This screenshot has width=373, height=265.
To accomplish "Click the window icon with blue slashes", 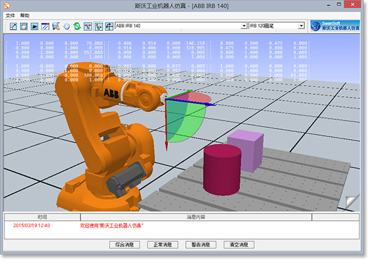I will (45, 26).
